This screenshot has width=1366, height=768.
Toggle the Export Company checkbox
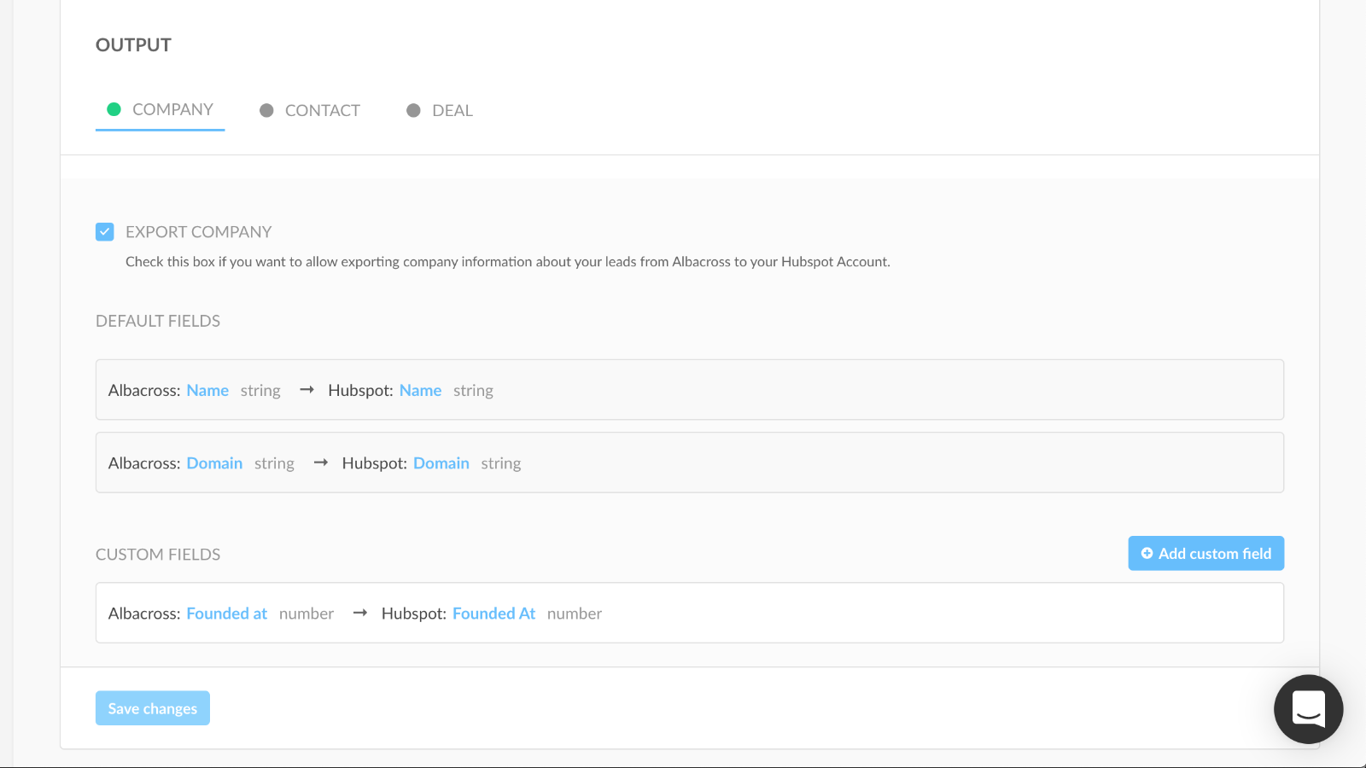coord(105,232)
